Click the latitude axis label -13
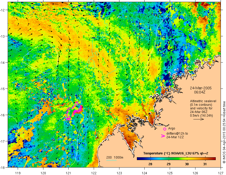 click(x=3, y=36)
